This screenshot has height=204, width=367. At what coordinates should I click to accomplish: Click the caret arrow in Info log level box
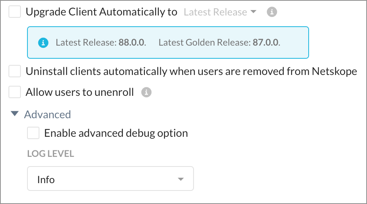point(180,179)
